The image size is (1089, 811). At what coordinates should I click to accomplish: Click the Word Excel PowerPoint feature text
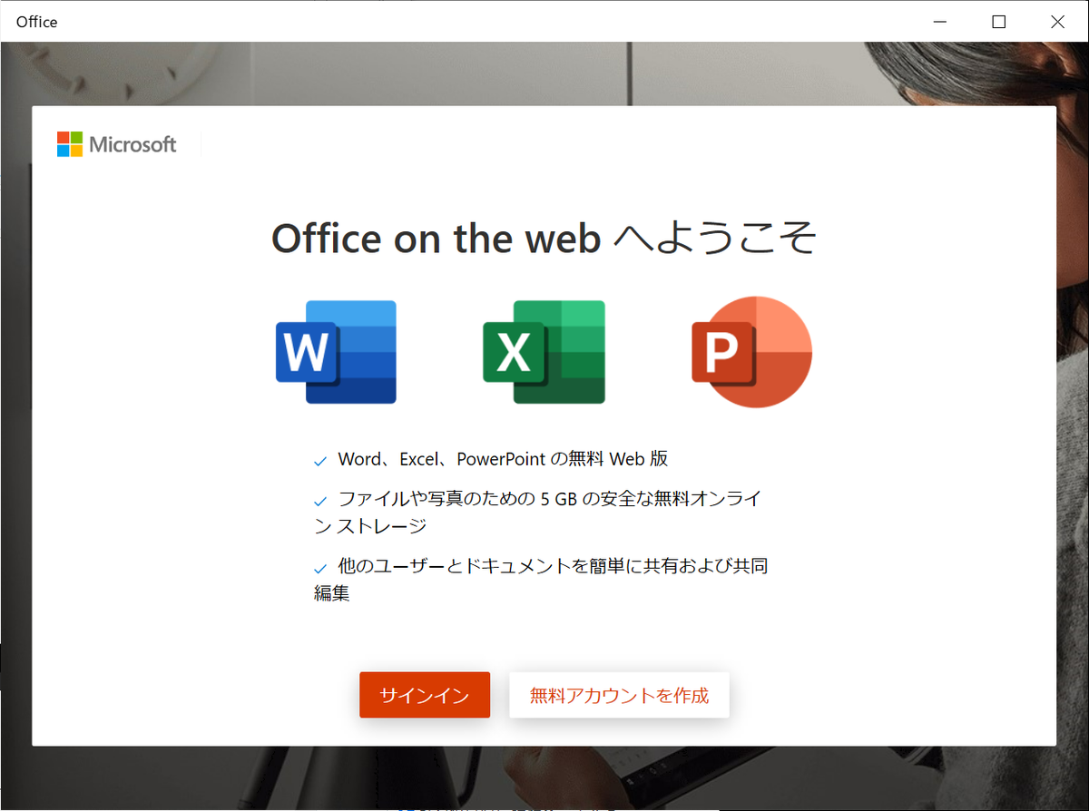(x=503, y=459)
